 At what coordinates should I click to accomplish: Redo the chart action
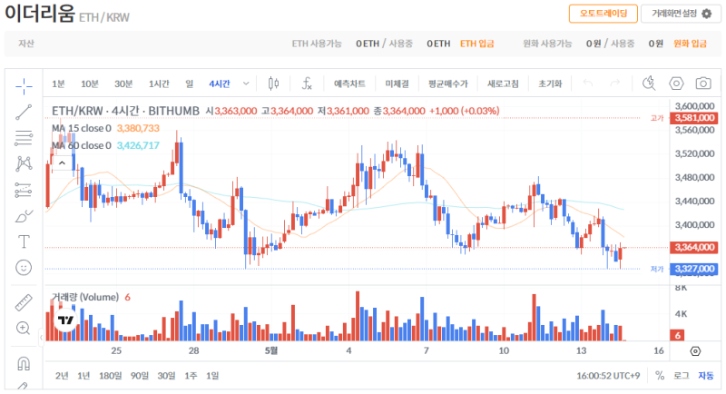(x=615, y=84)
